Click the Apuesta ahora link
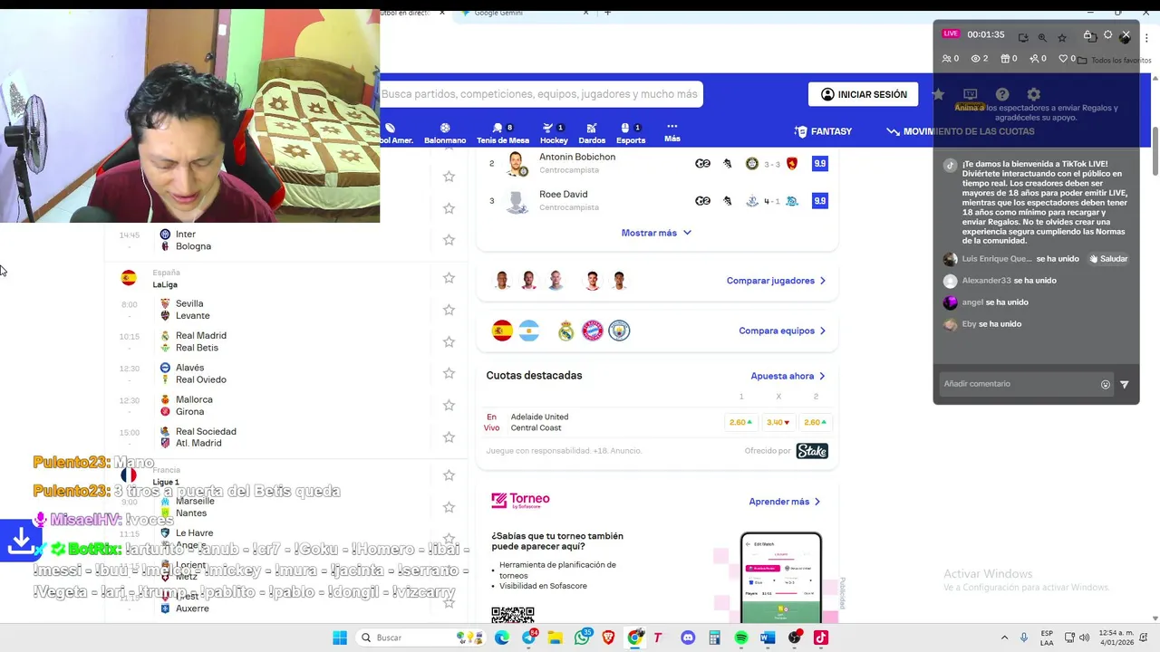This screenshot has height=652, width=1160. (788, 376)
